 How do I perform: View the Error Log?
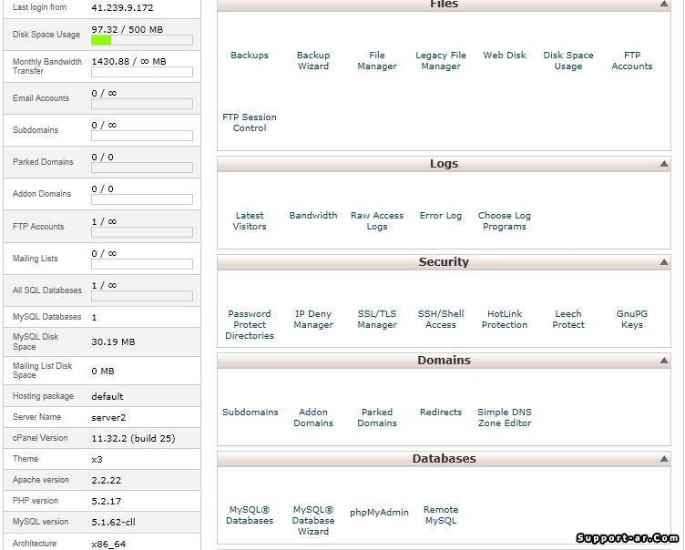pyautogui.click(x=441, y=216)
